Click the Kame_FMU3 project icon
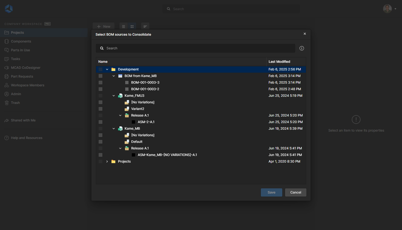Screen dimensions: 402x230 coord(120,96)
